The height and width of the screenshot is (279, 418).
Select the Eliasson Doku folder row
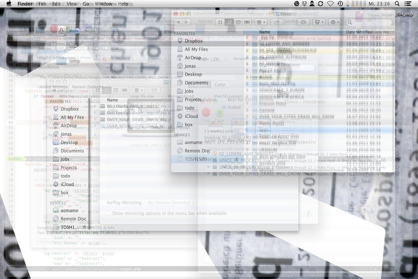(319, 103)
